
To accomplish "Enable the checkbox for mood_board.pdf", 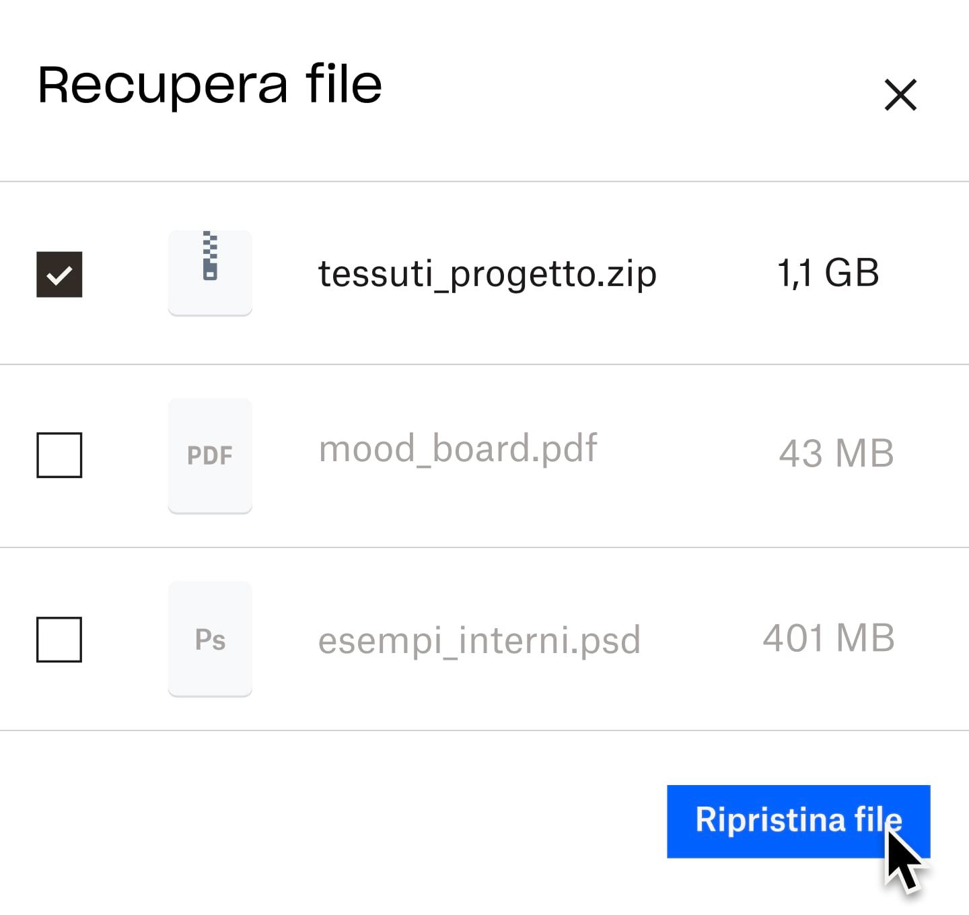I will point(60,455).
